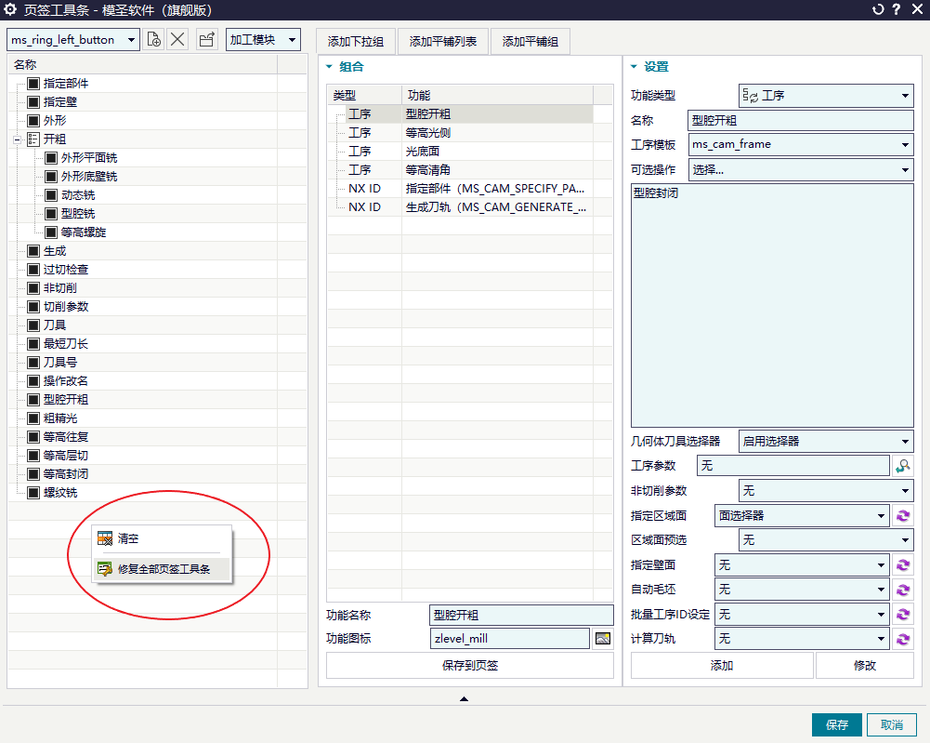Click the refresh icon in the title bar
The image size is (930, 743).
tap(878, 9)
